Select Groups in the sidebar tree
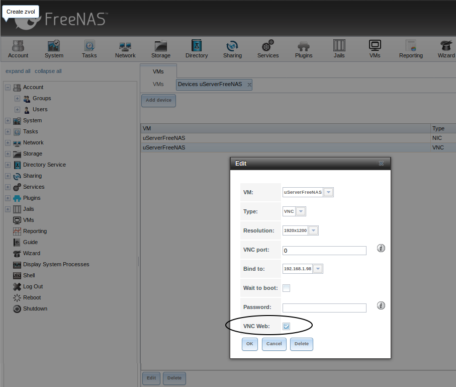Screen dimensions: 456x387 [42, 99]
